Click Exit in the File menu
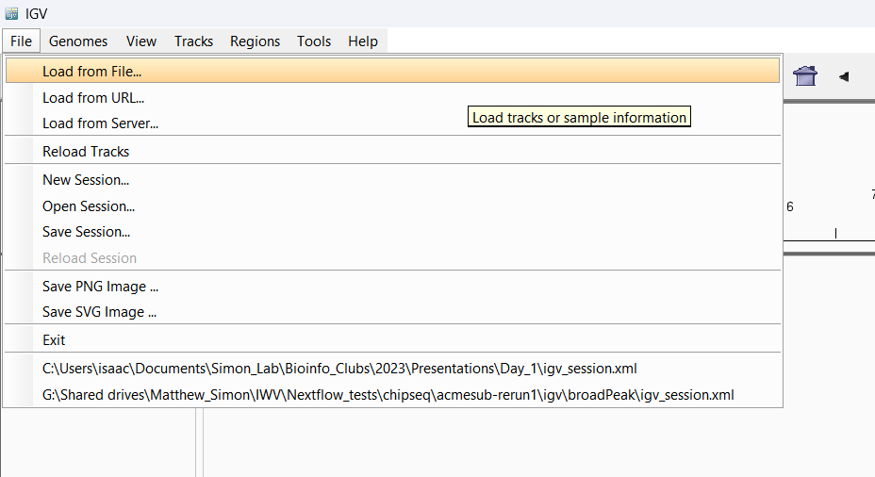875x477 pixels. [x=392, y=340]
